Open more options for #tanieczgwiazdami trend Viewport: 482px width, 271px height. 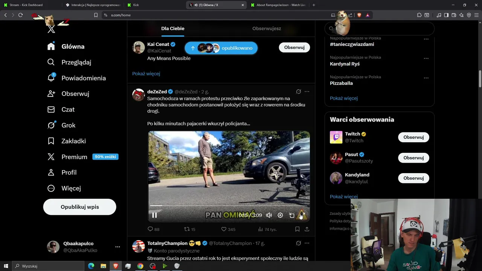coord(426,39)
